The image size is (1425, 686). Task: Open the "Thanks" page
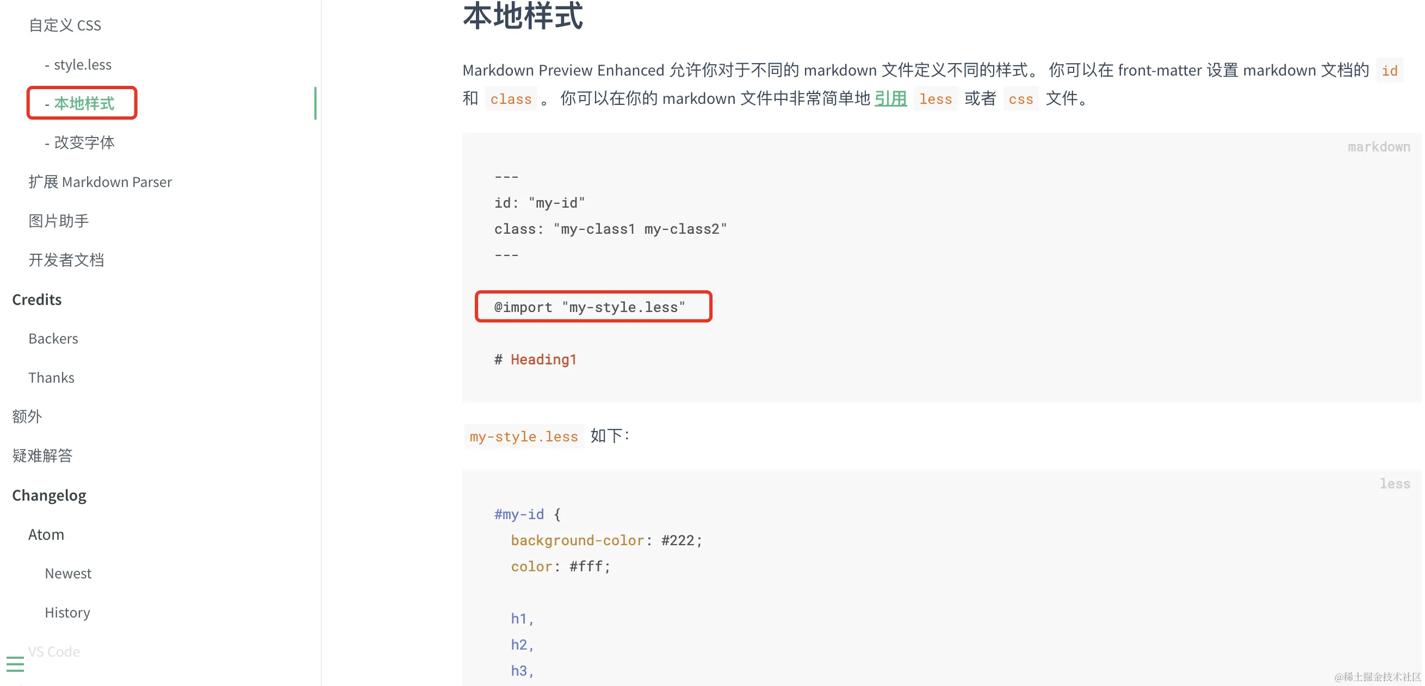[x=51, y=378]
